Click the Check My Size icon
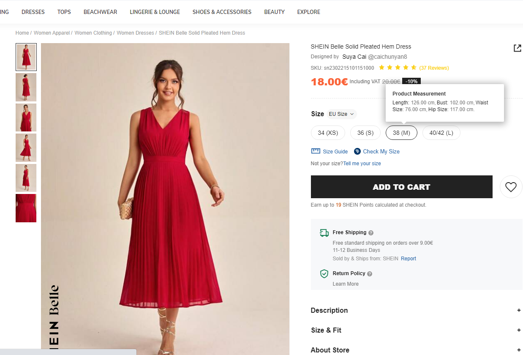Viewport: 523px width, 355px height. click(x=357, y=151)
